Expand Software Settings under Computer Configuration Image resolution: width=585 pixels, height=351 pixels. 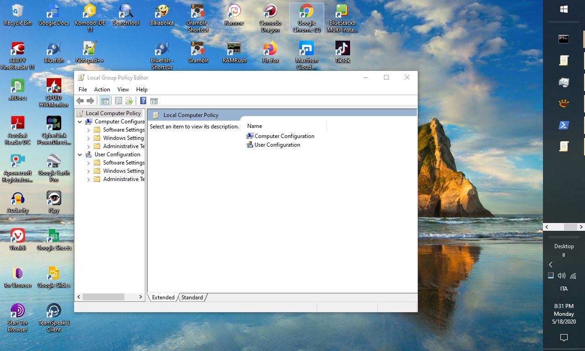[89, 130]
